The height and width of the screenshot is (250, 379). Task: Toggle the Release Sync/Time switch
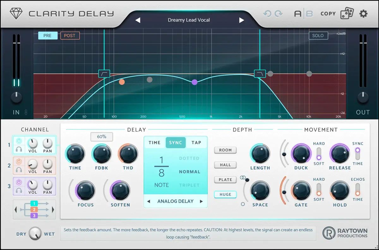click(358, 153)
